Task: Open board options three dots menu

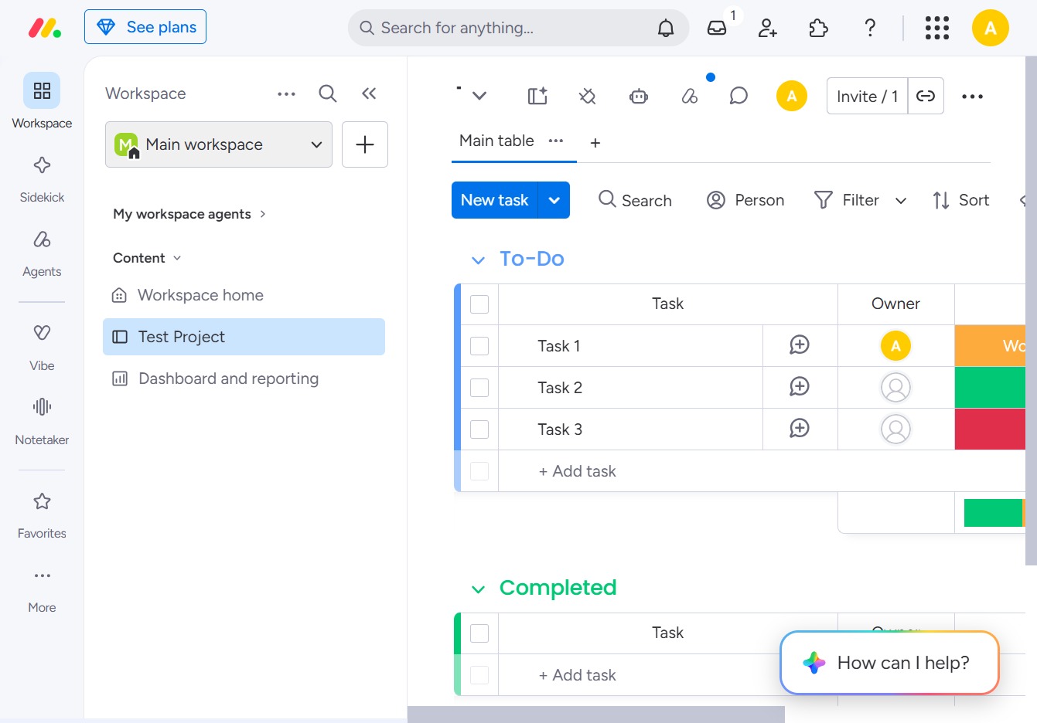Action: pyautogui.click(x=972, y=97)
